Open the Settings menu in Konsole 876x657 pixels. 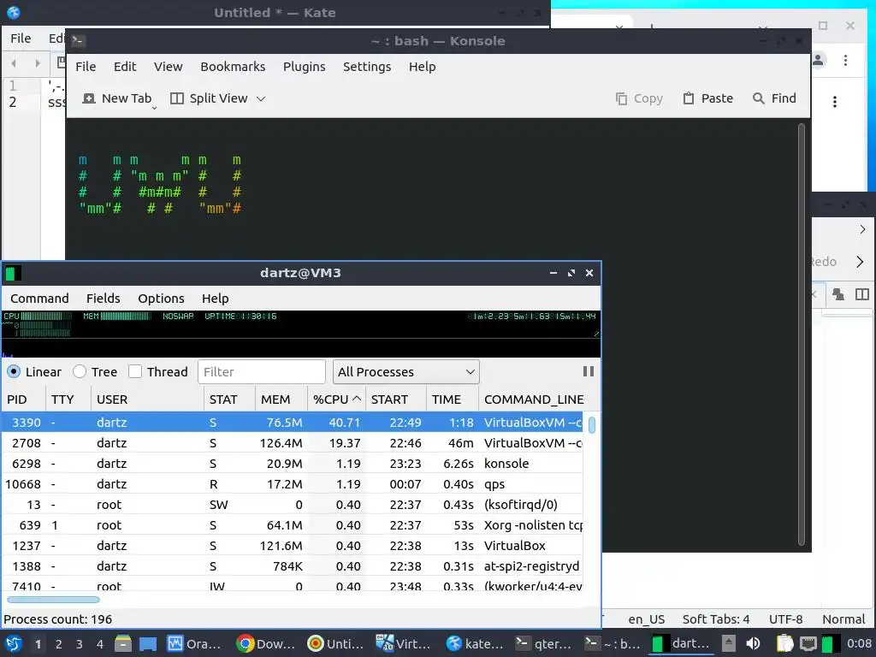[367, 67]
